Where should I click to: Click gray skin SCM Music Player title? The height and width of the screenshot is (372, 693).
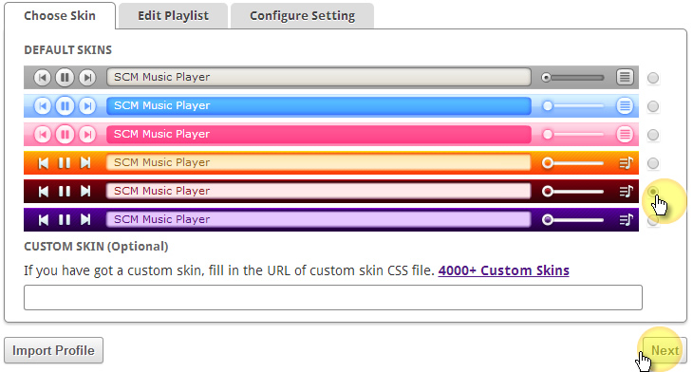pos(161,77)
